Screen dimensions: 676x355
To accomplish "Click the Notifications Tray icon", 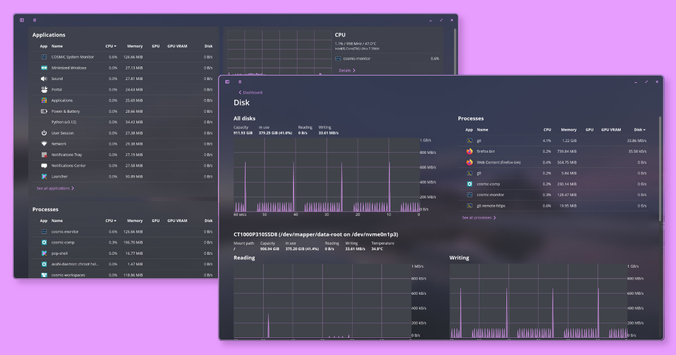I will [x=44, y=155].
